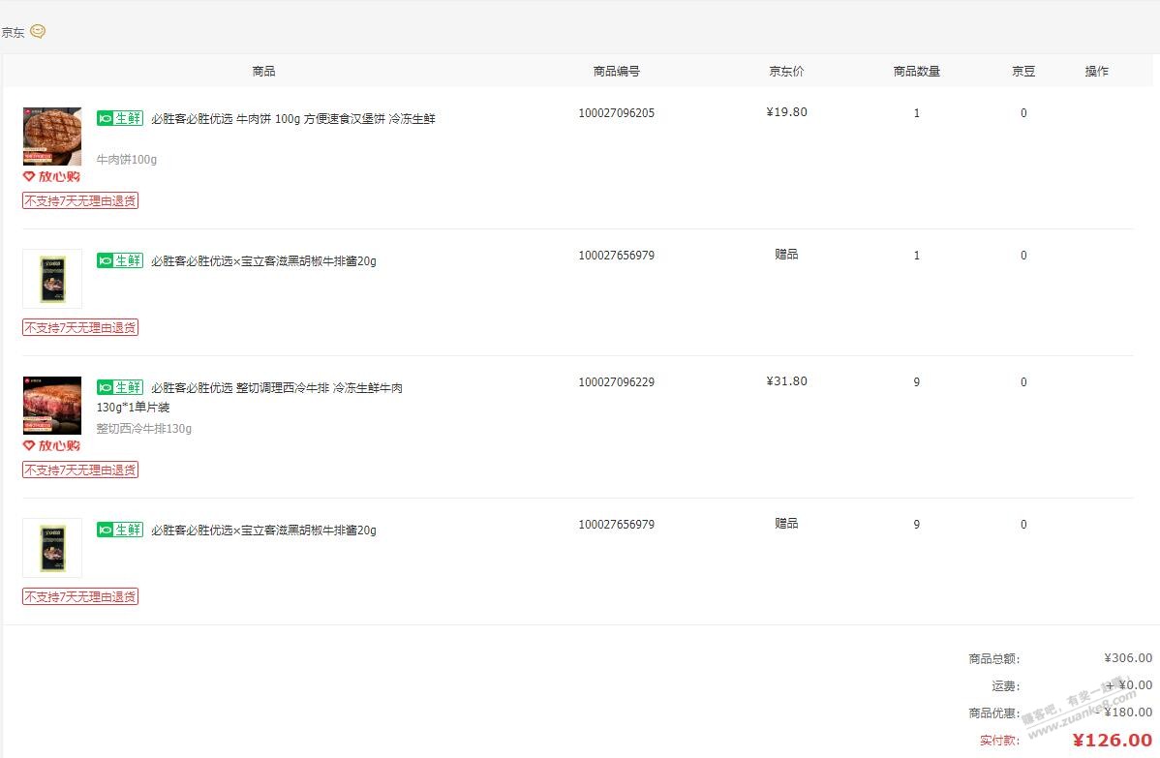
Task: Click the 京东 seller name at the top
Action: (14, 33)
